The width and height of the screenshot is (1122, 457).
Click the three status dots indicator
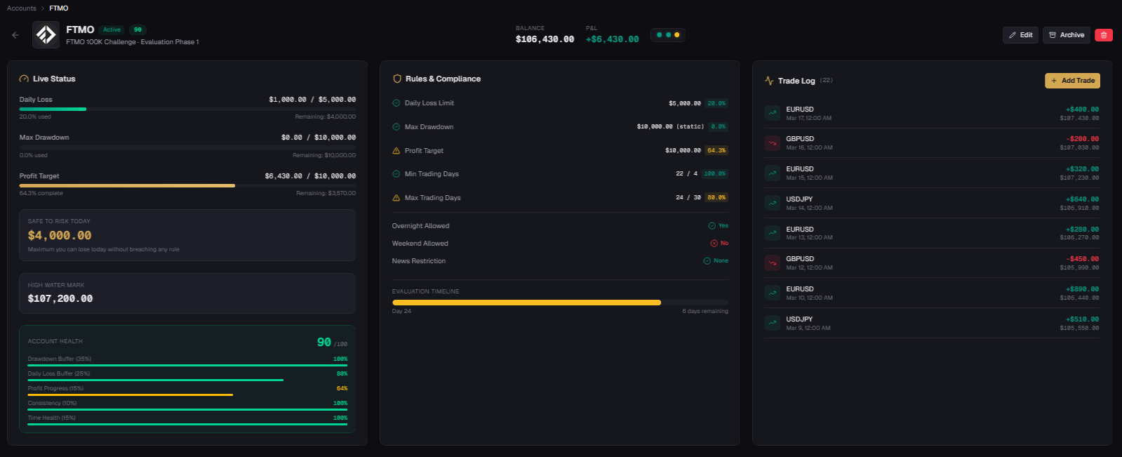pos(668,35)
